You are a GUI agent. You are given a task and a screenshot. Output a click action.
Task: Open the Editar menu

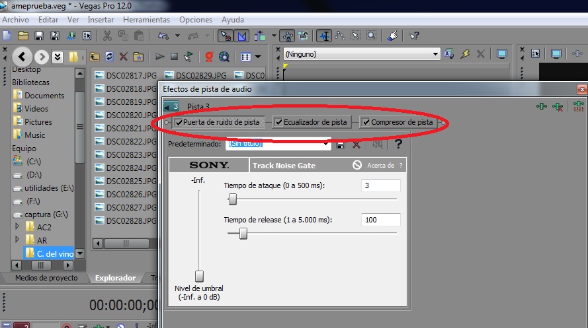pos(48,20)
